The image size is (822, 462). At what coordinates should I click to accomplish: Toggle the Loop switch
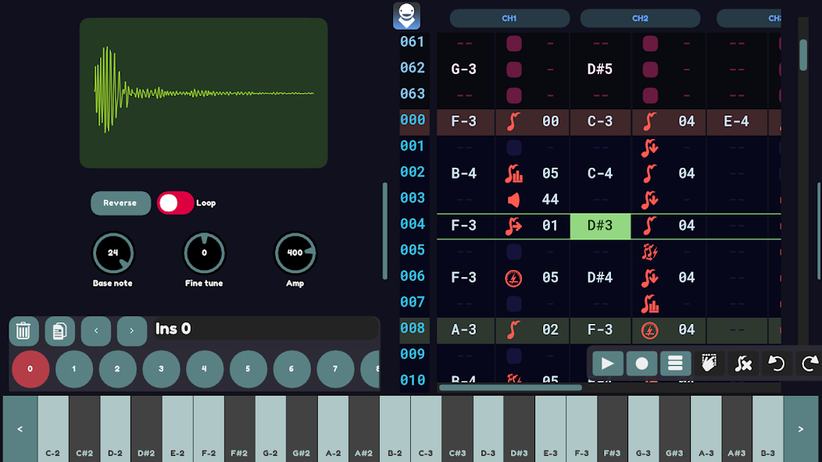[x=175, y=203]
